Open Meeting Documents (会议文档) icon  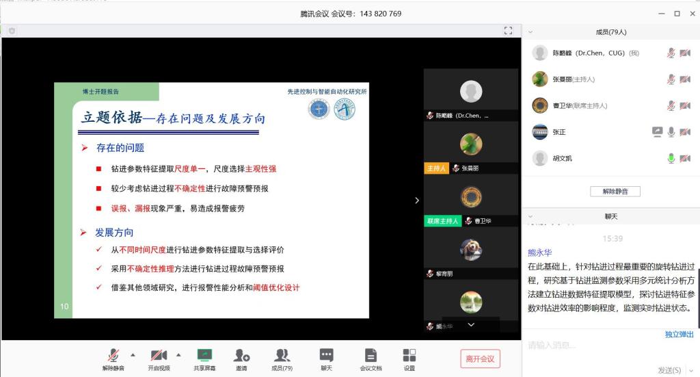pyautogui.click(x=371, y=356)
